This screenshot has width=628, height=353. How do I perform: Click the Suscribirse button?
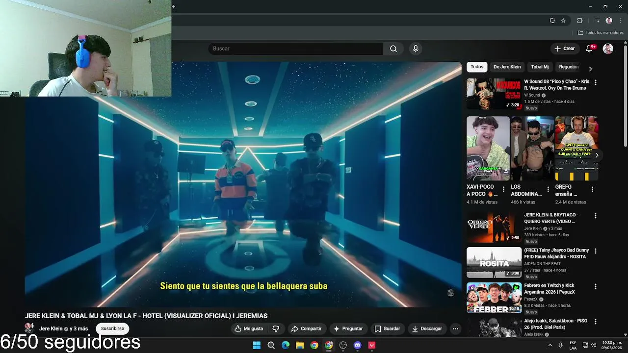112,328
